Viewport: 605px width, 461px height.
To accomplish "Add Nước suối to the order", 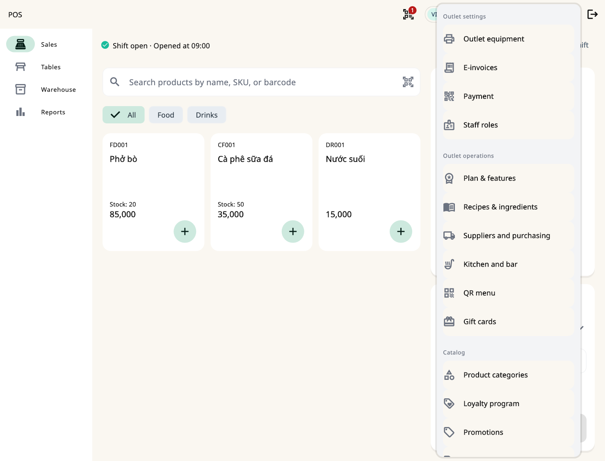I will (401, 232).
